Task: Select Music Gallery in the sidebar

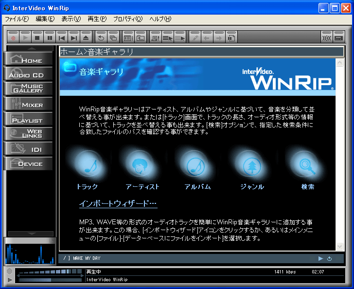Action: pos(28,89)
